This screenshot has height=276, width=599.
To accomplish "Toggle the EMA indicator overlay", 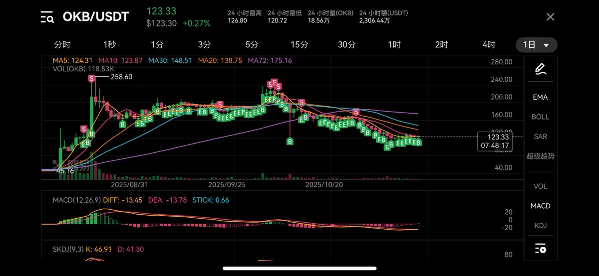I will coord(540,97).
